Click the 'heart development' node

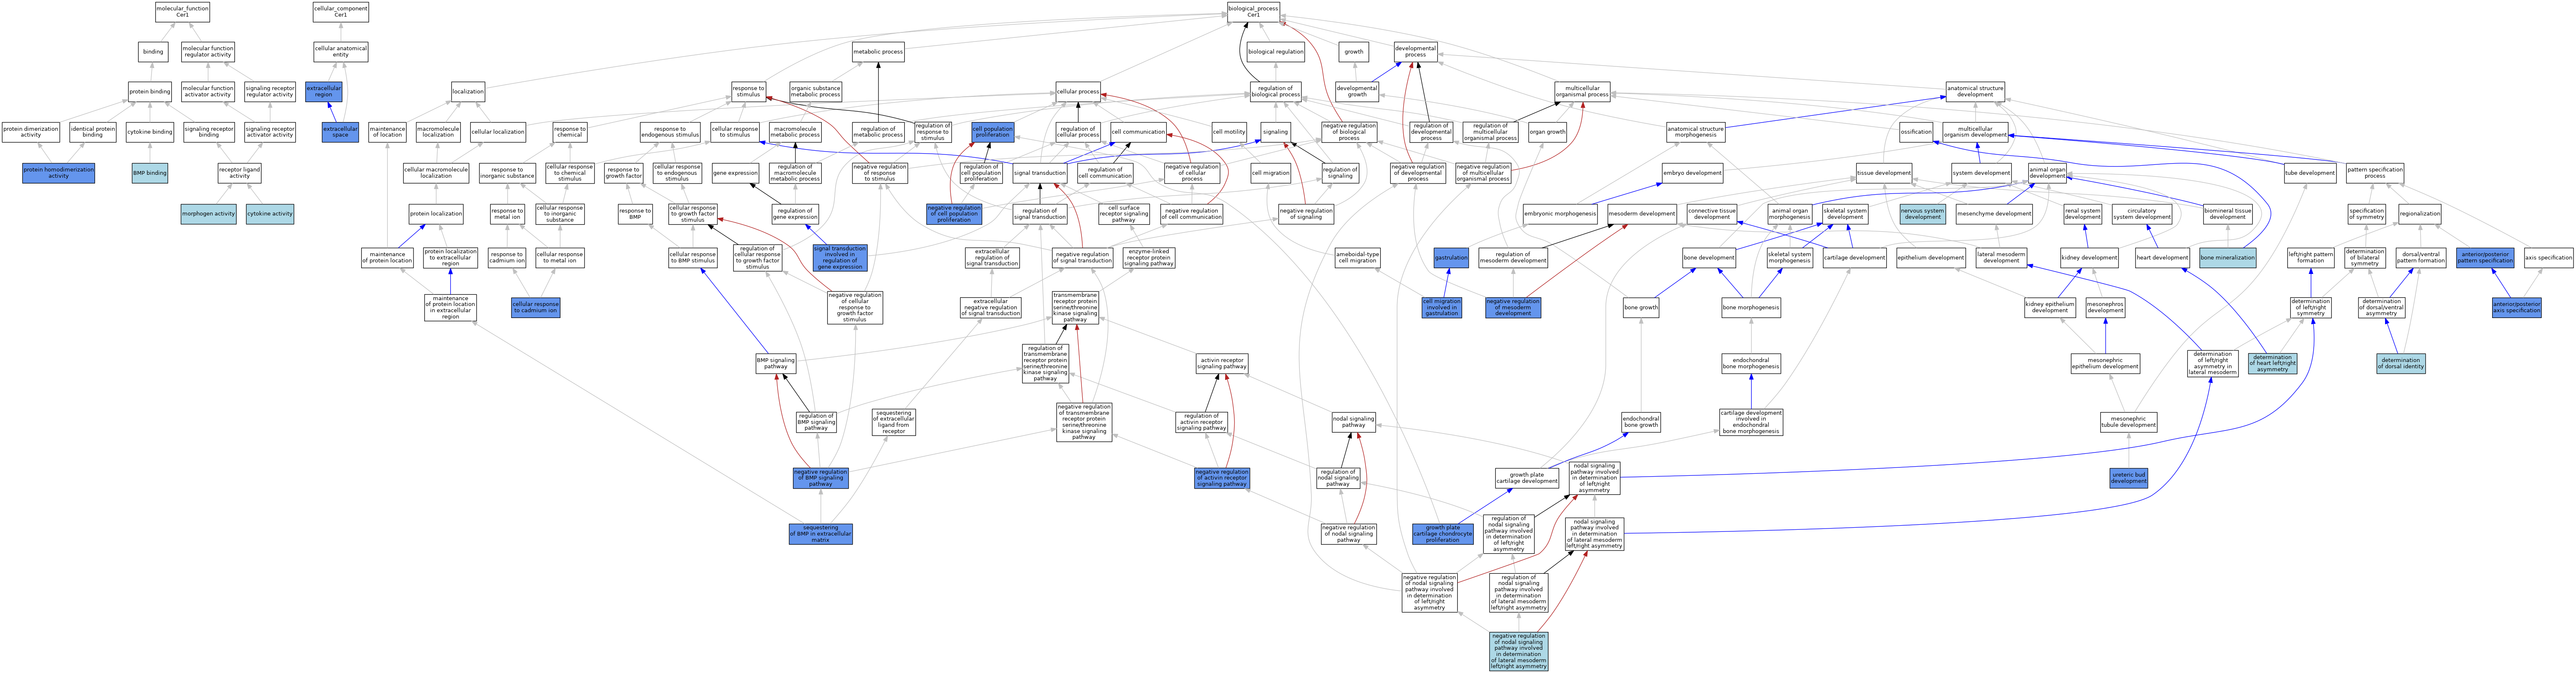pyautogui.click(x=2163, y=258)
